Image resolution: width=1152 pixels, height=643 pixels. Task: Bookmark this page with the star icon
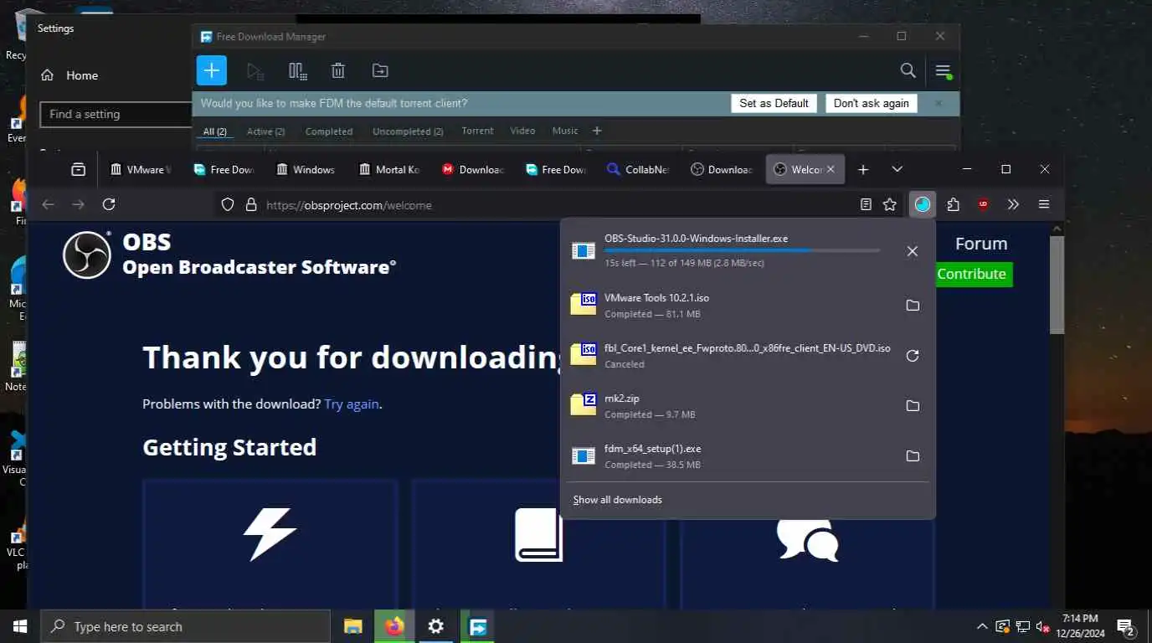pos(890,204)
